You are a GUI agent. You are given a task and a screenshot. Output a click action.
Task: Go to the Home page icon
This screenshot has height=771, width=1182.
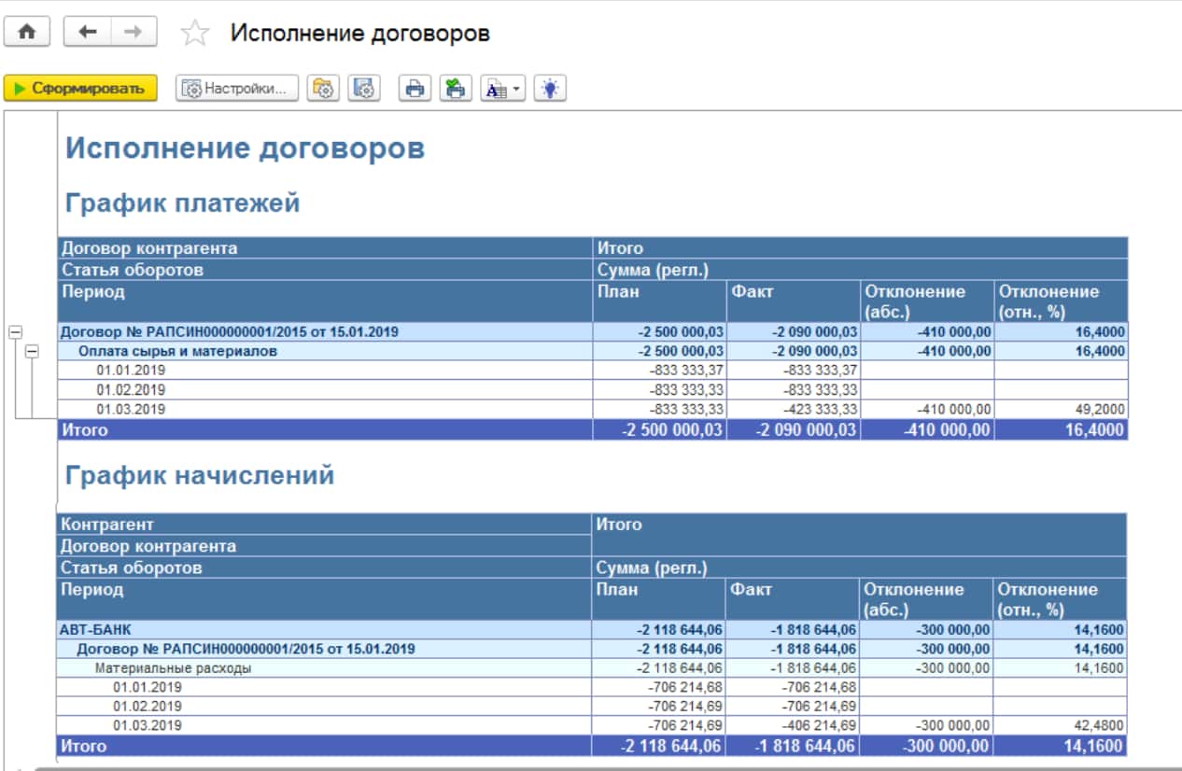pyautogui.click(x=27, y=32)
